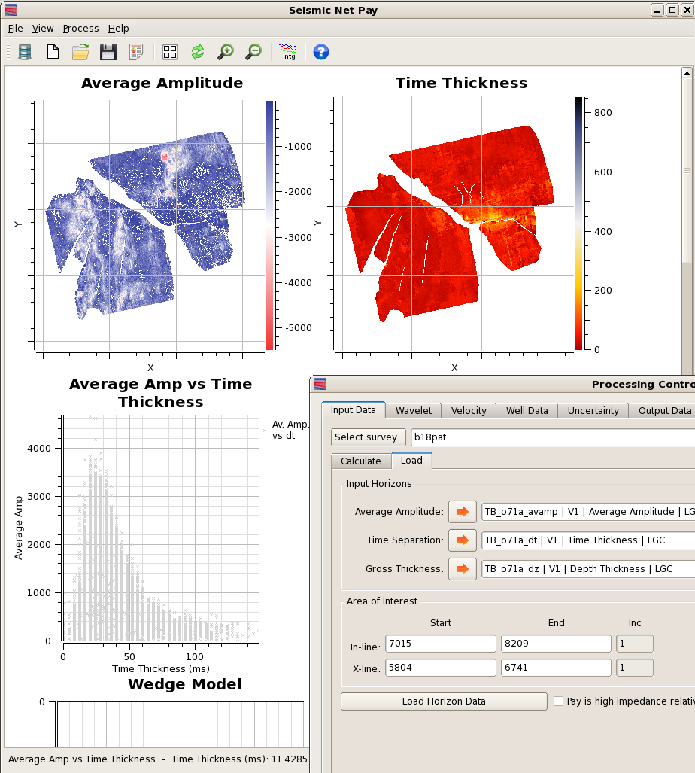Select the Calculate sub-tab
This screenshot has height=773, width=695.
click(361, 461)
